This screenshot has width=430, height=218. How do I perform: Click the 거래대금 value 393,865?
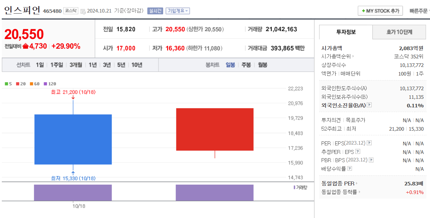point(282,48)
